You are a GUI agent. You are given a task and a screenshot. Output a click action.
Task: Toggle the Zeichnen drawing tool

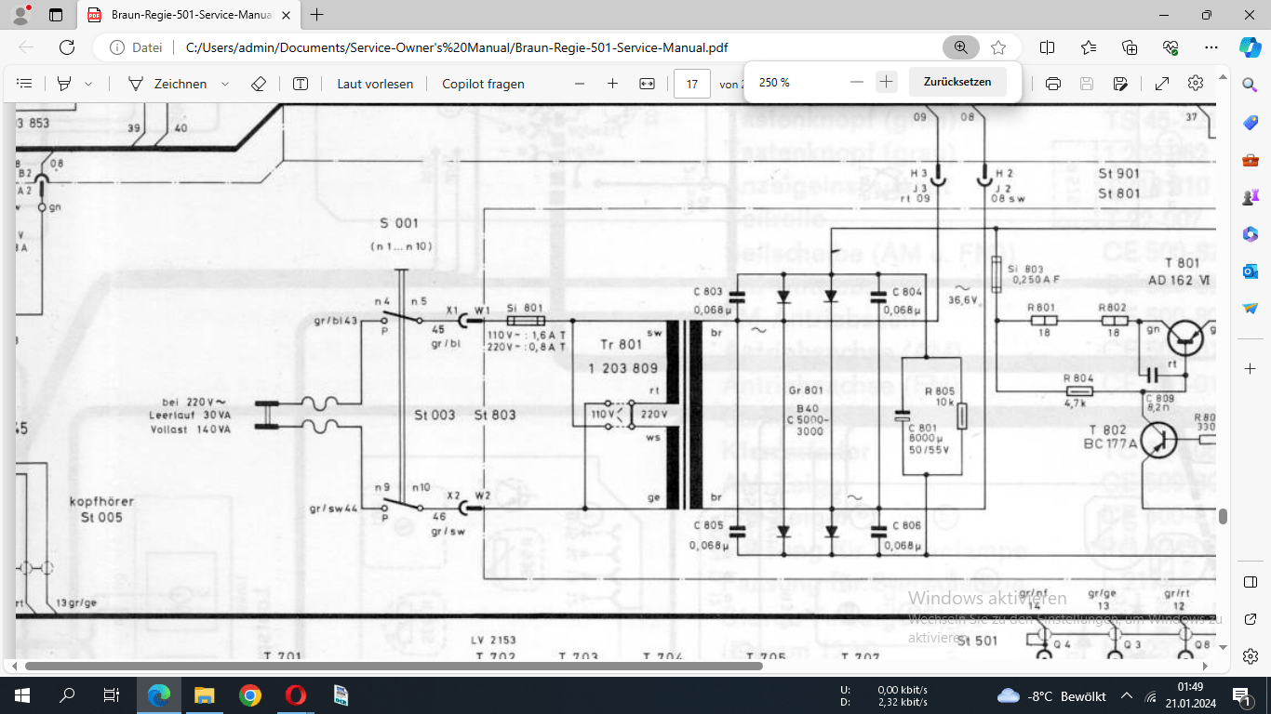point(167,84)
